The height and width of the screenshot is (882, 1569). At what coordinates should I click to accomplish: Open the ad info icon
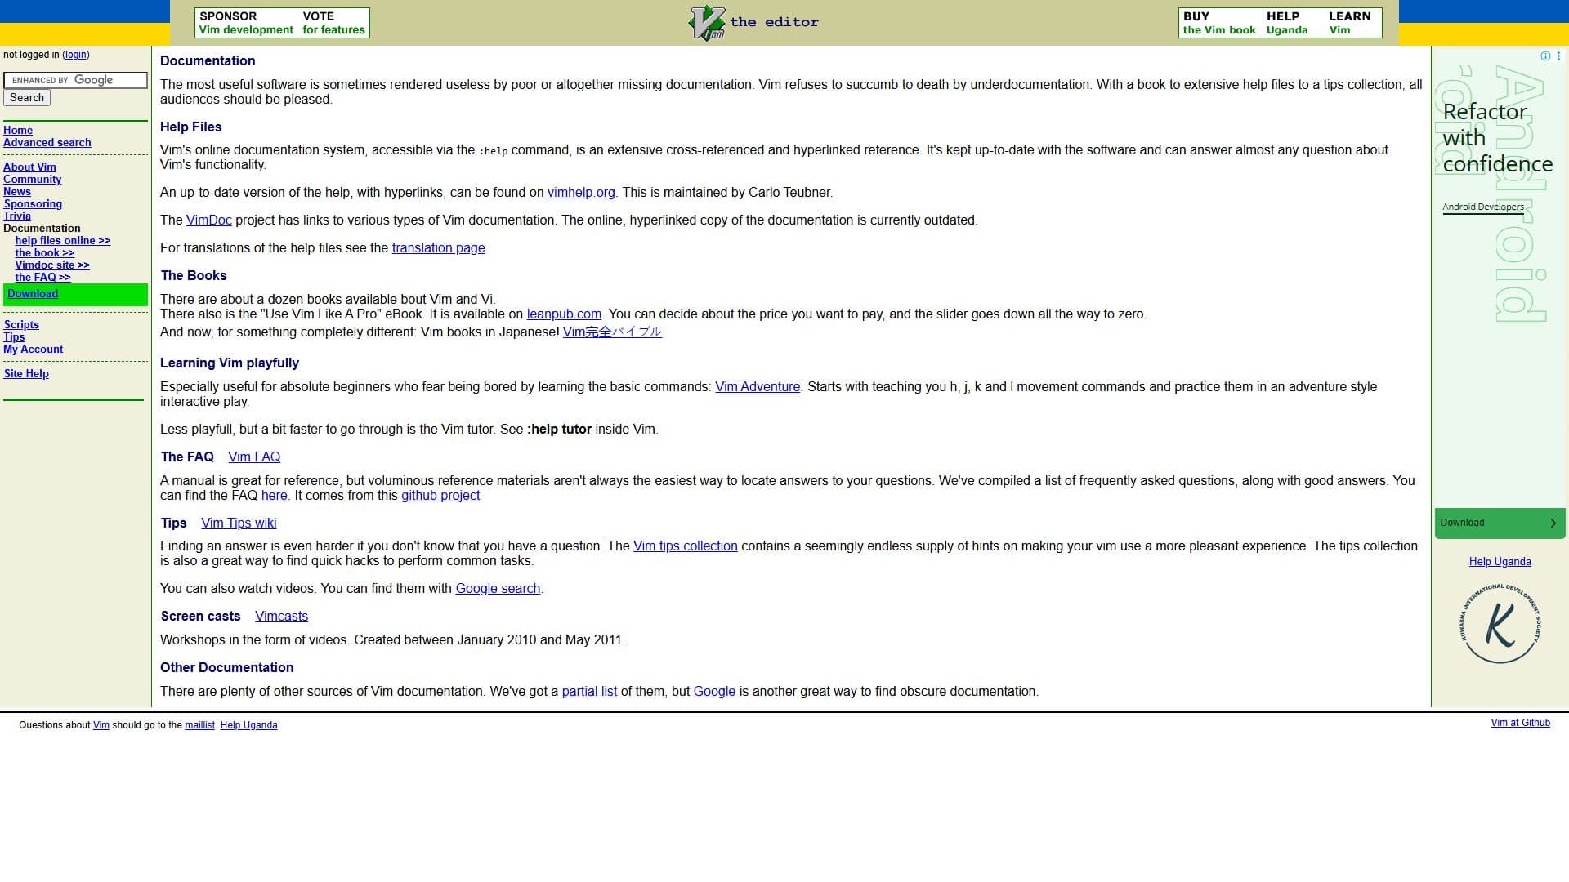point(1545,56)
